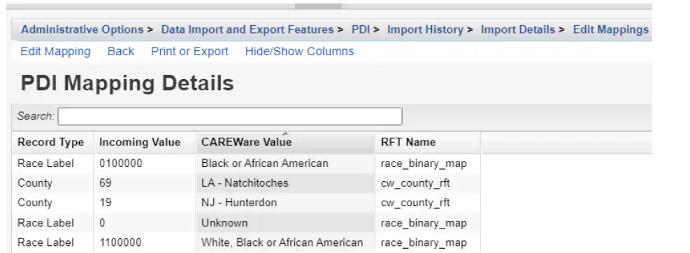Click race_binary_map in the 1100000 row
Image resolution: width=690 pixels, height=253 pixels.
point(424,243)
